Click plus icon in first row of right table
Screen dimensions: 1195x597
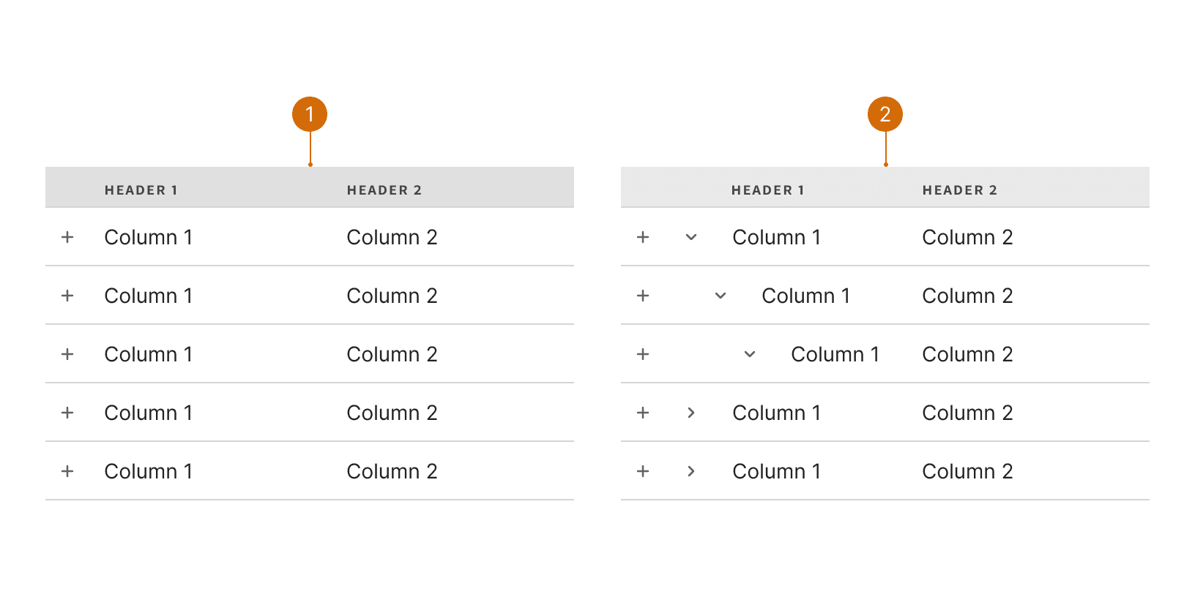[643, 237]
